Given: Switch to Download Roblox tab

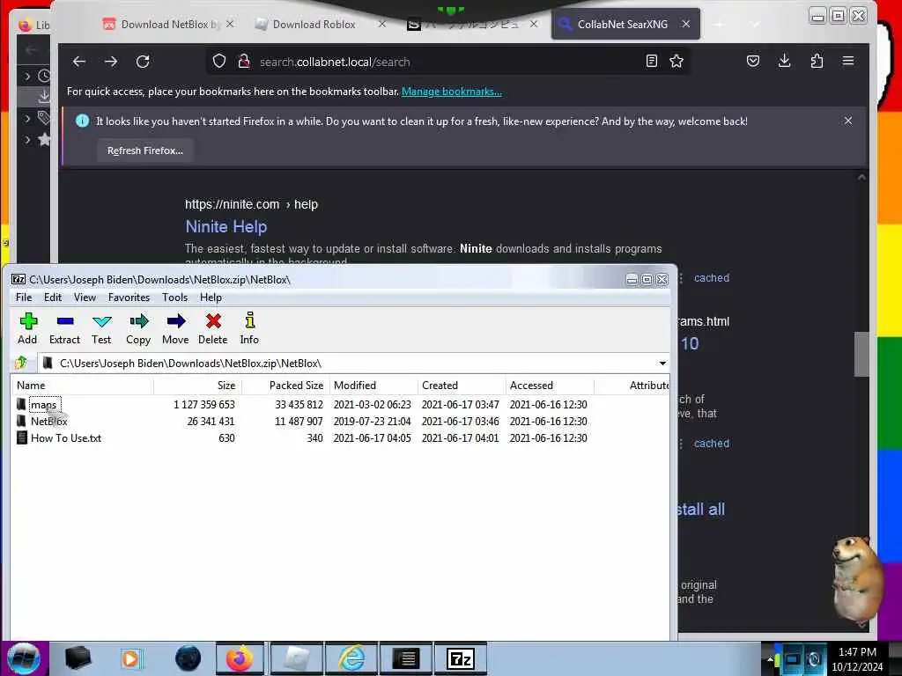Looking at the screenshot, I should click(x=314, y=24).
